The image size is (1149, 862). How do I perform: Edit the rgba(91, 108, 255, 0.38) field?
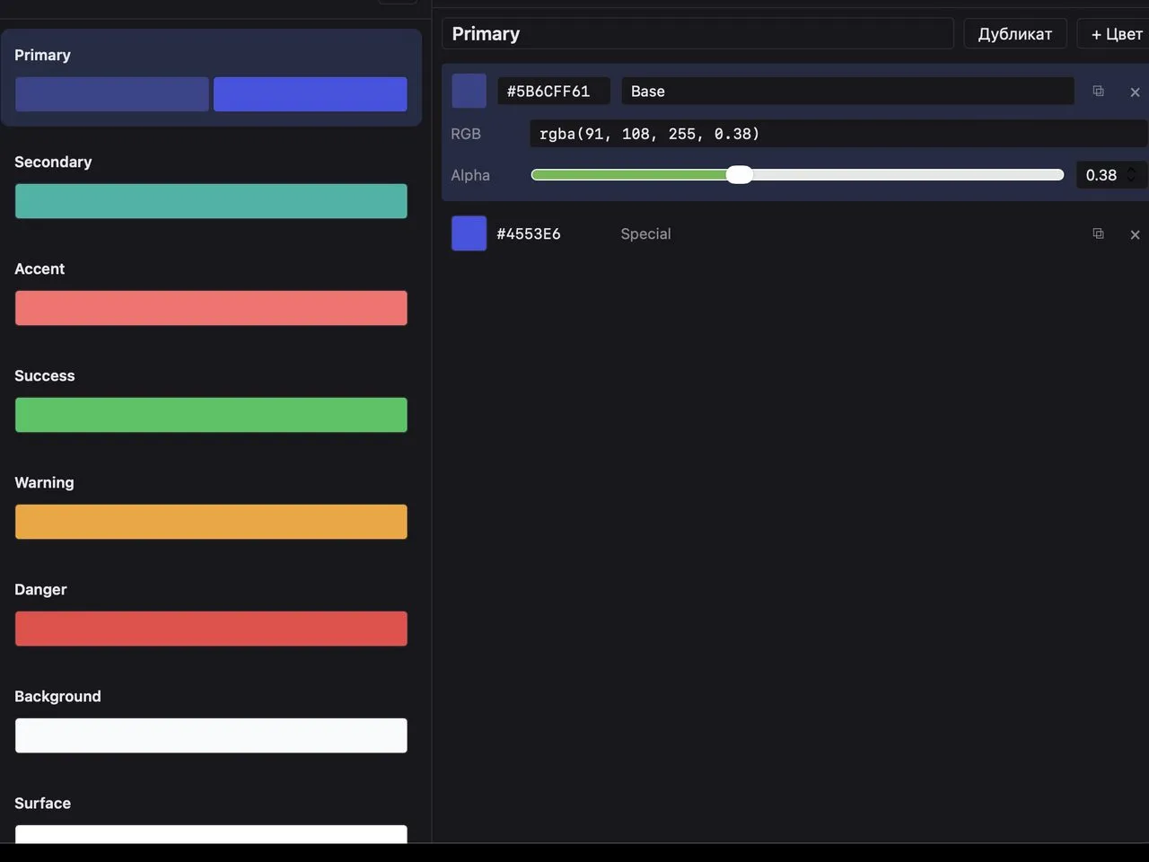coord(838,134)
